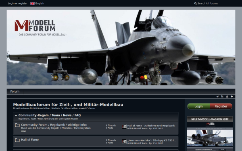
Task: Open the Hall of Fame forum link
Action: point(30,140)
